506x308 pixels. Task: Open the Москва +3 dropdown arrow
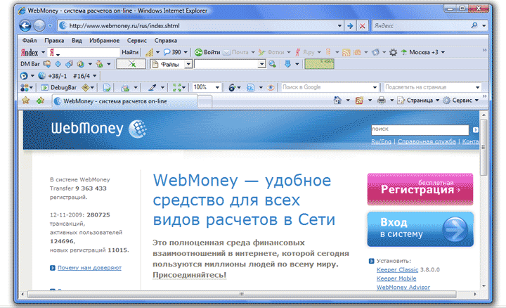443,52
